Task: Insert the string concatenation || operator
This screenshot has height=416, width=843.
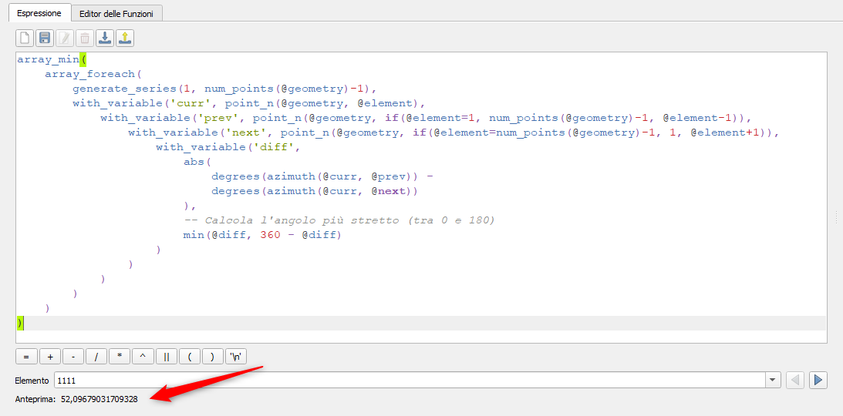Action: (x=167, y=357)
